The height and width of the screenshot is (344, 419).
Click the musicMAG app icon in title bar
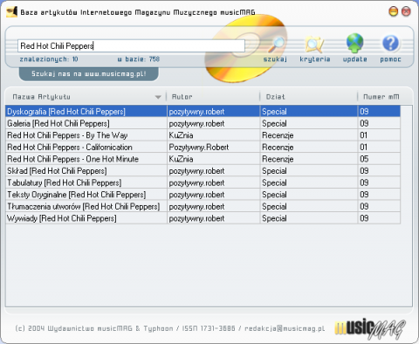12,12
